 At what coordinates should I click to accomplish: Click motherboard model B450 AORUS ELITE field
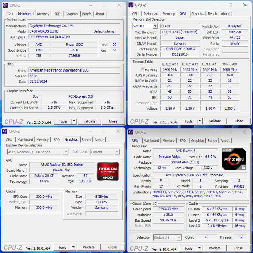tap(58, 31)
